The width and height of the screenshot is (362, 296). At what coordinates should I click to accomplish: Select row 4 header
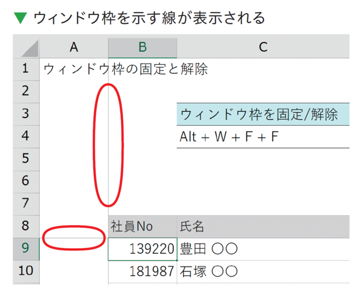pyautogui.click(x=26, y=136)
